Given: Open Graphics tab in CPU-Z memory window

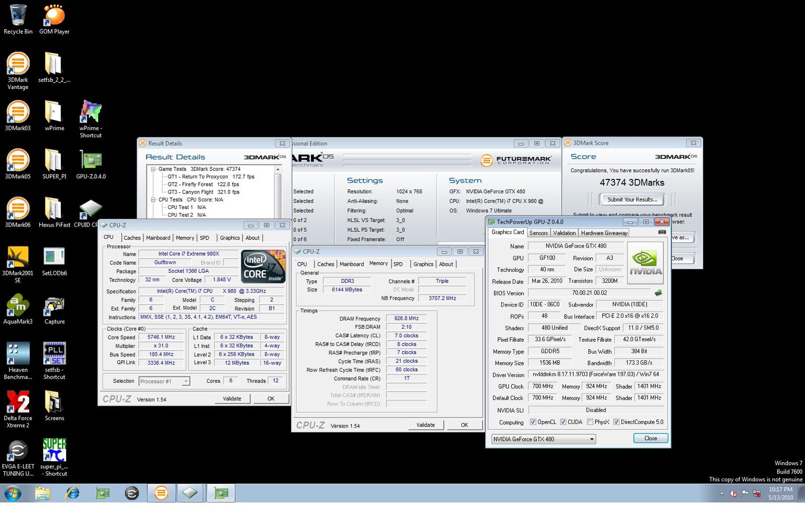Looking at the screenshot, I should pos(423,264).
